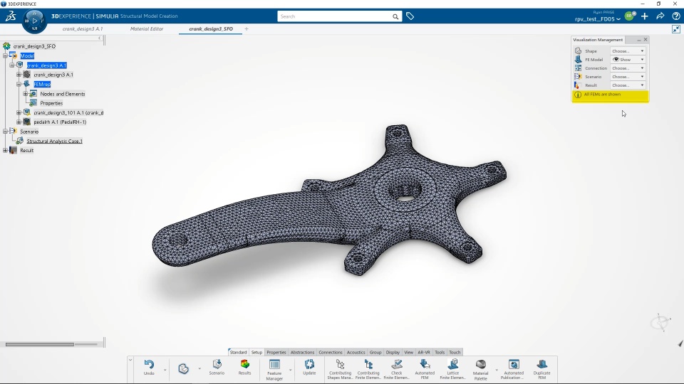
Task: Switch to the Group tab
Action: pyautogui.click(x=375, y=352)
